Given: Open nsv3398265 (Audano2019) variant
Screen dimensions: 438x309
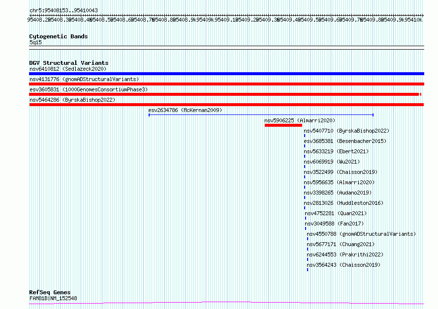Looking at the screenshot, I should pyautogui.click(x=338, y=193).
